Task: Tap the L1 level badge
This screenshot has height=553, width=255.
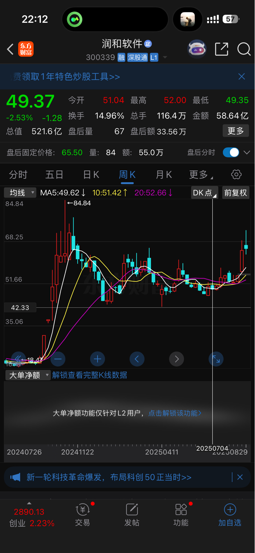Action: (154, 57)
